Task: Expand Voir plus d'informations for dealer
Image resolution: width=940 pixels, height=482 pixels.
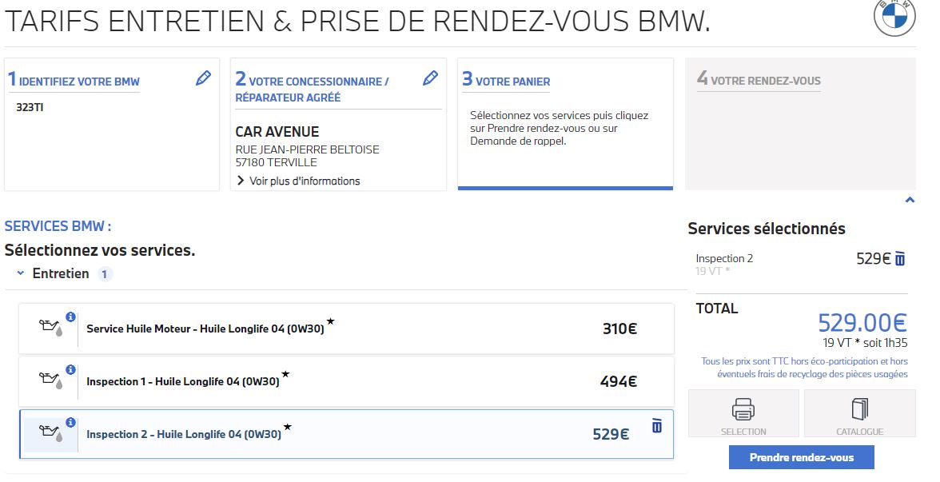Action: pyautogui.click(x=299, y=181)
